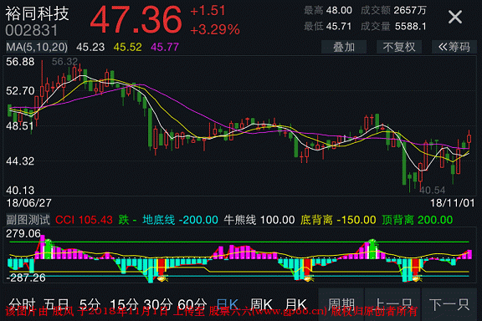Switch to the 月K monthly chart
The height and width of the screenshot is (321, 482).
pyautogui.click(x=295, y=305)
